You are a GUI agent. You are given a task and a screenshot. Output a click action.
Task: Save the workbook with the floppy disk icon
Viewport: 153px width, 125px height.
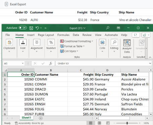coord(31,28)
